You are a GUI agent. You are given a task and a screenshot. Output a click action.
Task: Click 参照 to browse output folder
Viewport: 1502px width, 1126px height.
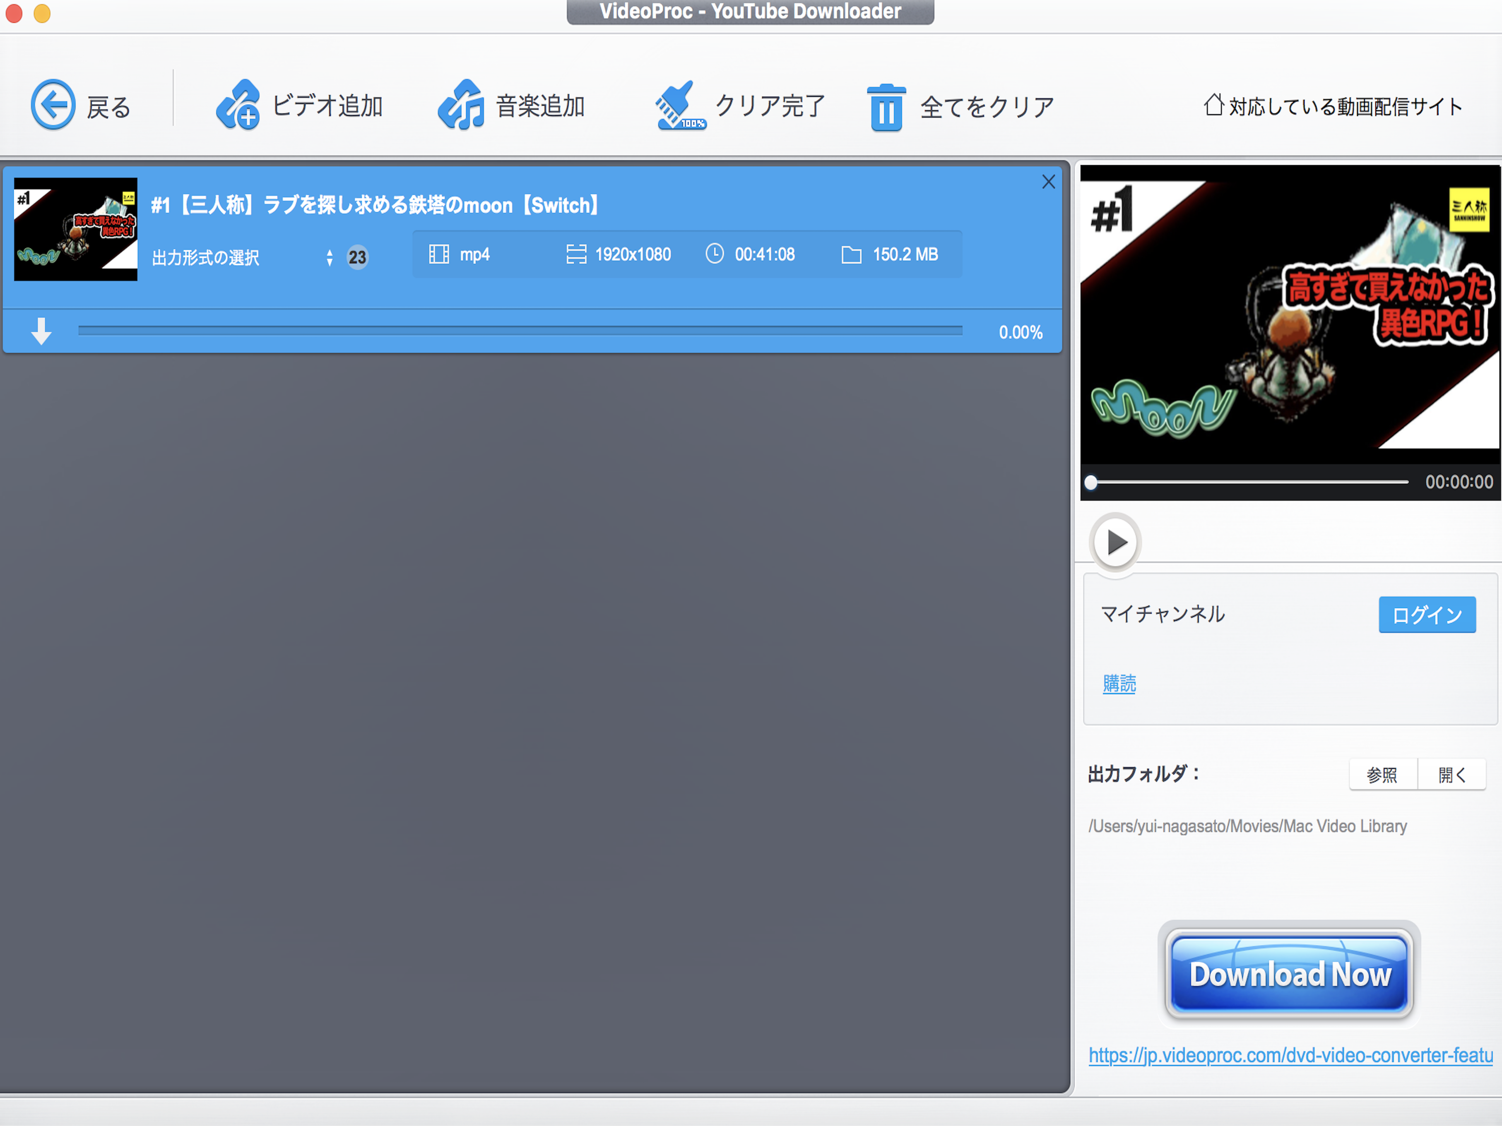[1382, 774]
